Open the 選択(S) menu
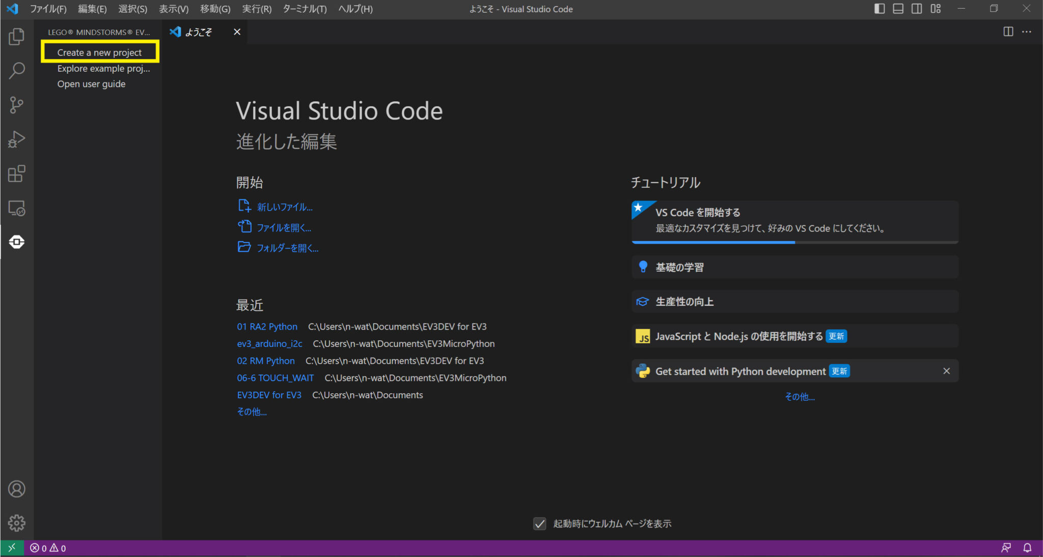Screen dimensions: 1043x557 [133, 9]
